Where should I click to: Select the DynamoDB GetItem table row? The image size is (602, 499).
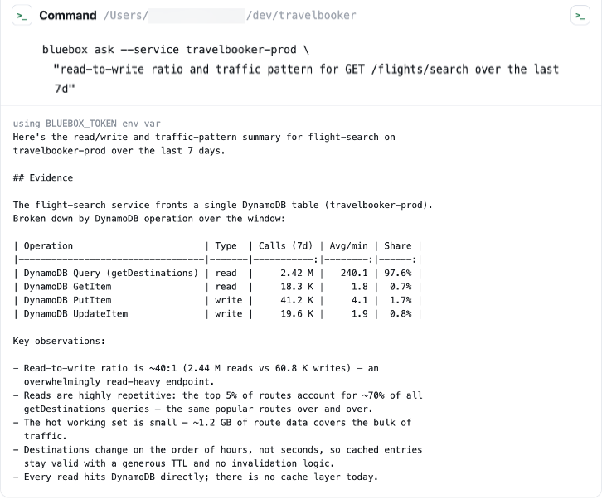tap(218, 287)
